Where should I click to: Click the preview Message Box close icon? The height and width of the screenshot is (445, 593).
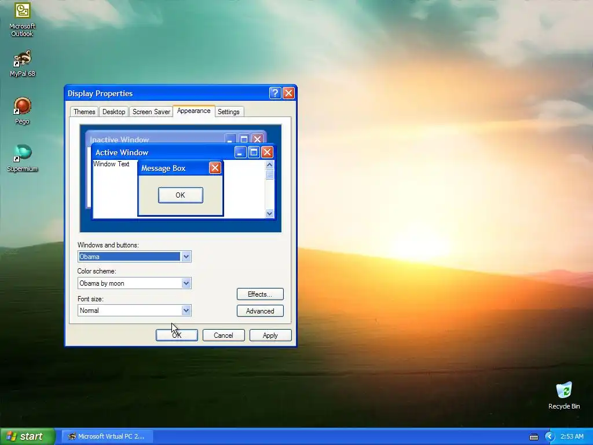(215, 168)
